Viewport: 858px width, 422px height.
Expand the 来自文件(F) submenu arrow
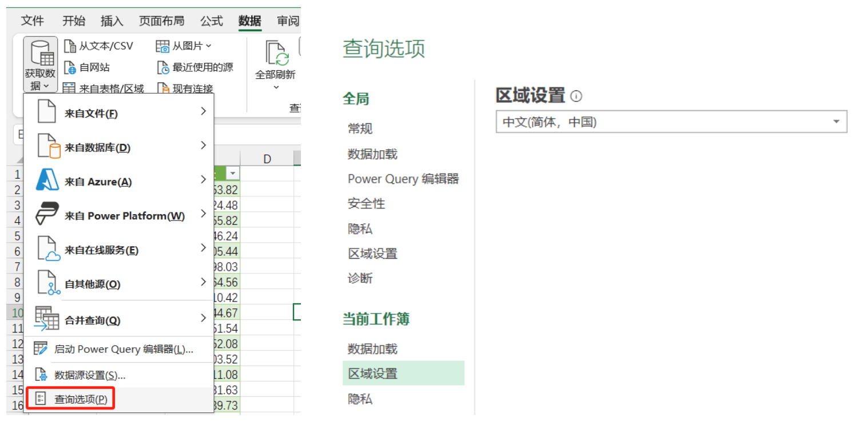203,111
